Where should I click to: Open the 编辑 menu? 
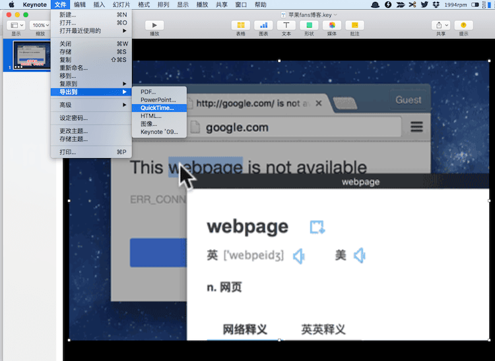click(x=80, y=5)
